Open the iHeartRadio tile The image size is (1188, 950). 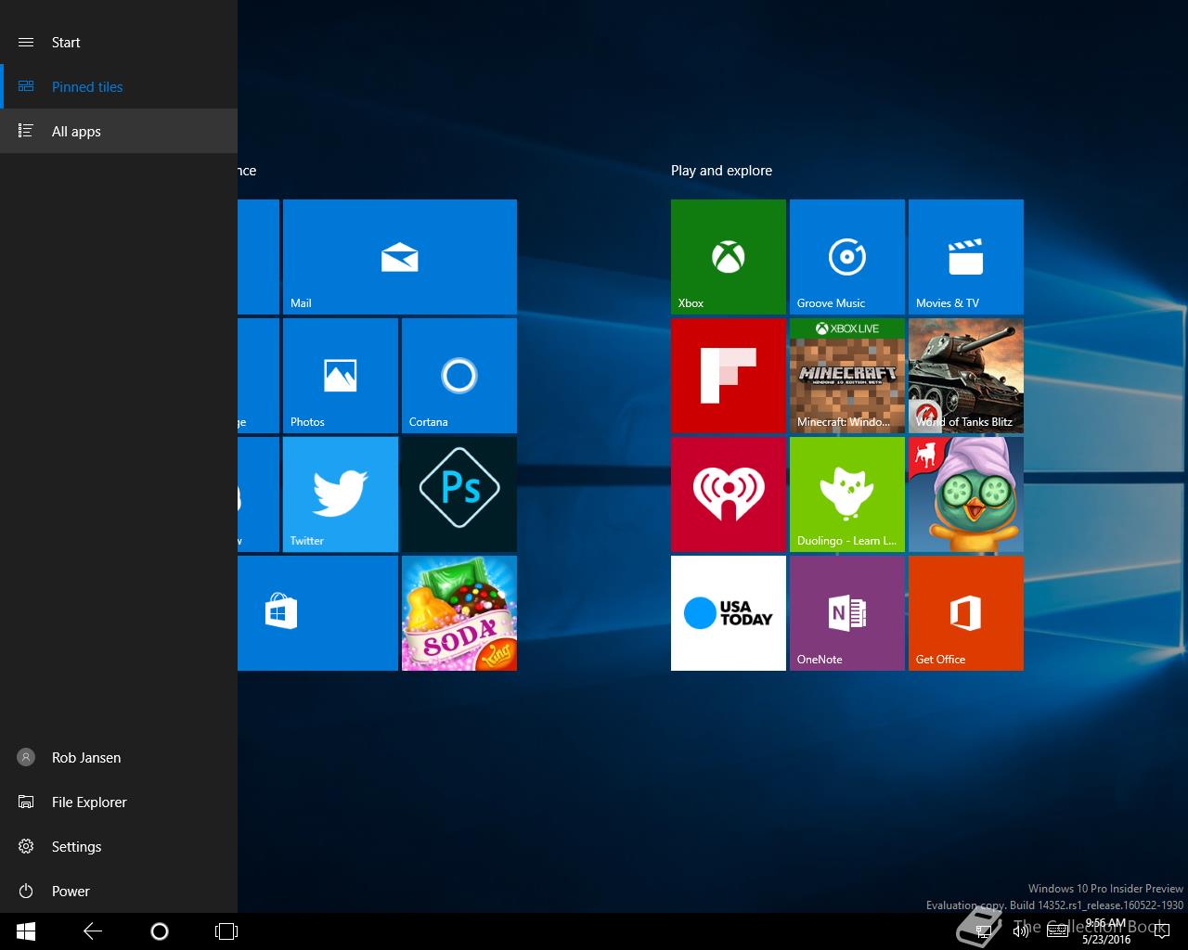click(x=728, y=494)
